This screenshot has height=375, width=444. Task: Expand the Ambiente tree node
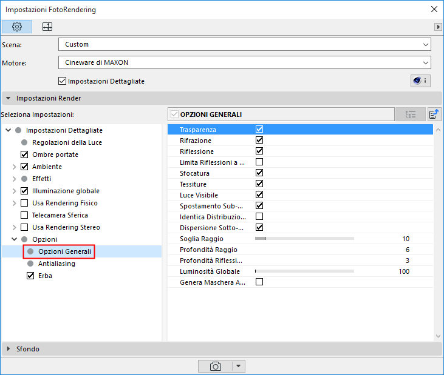point(14,167)
